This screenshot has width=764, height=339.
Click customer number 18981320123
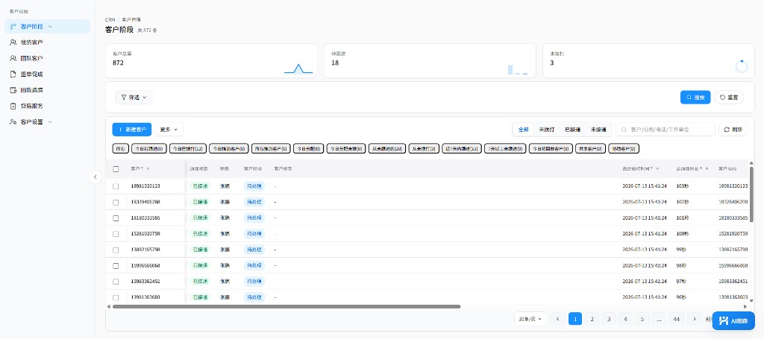pos(145,186)
